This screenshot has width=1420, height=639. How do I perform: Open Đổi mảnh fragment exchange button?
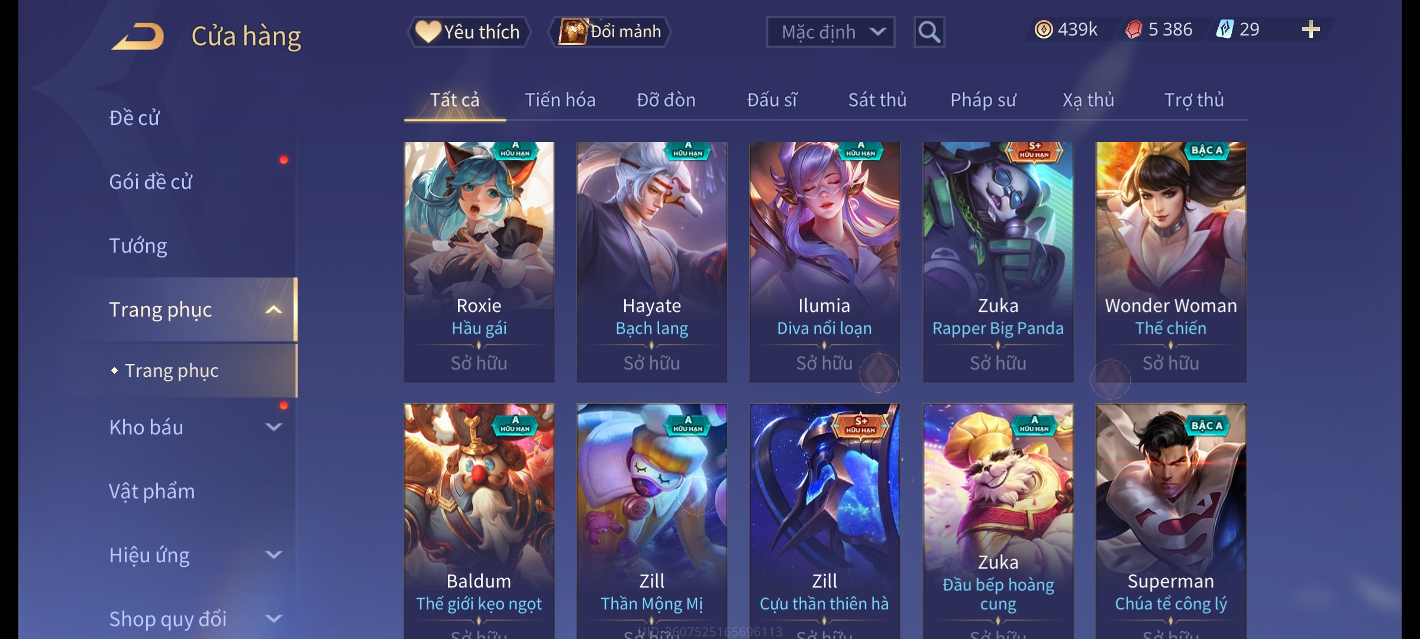[609, 32]
